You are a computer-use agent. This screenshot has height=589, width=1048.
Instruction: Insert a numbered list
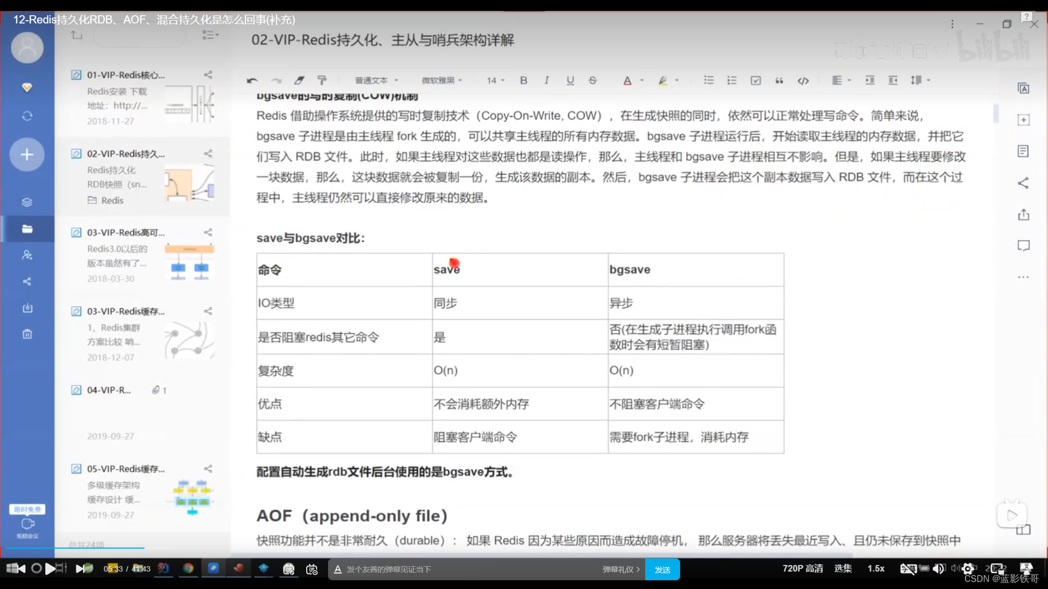(x=732, y=81)
